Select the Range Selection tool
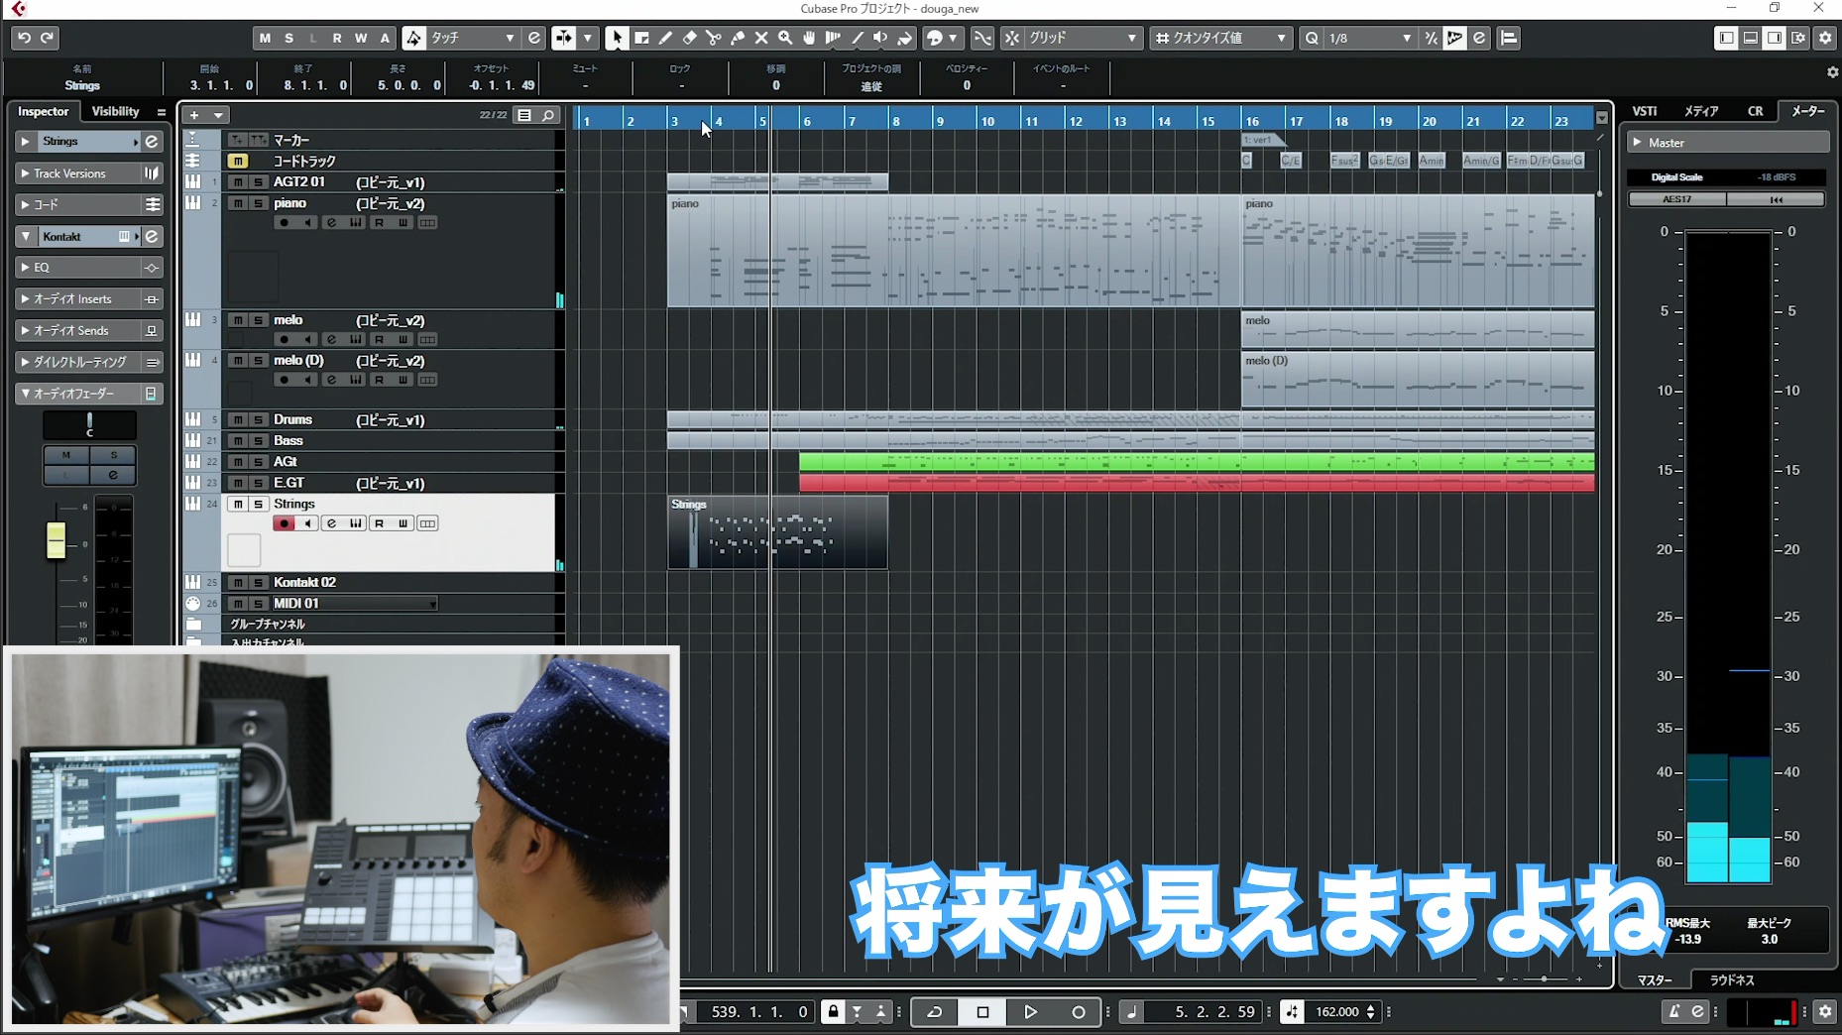Viewport: 1842px width, 1035px height. (x=641, y=38)
